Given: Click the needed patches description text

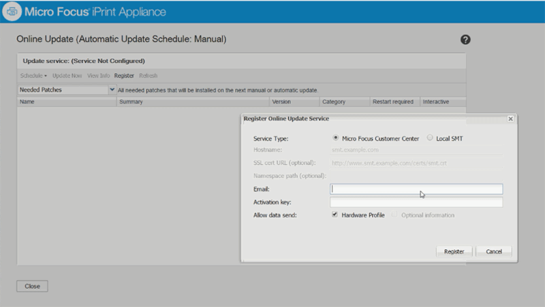Looking at the screenshot, I should click(x=218, y=90).
